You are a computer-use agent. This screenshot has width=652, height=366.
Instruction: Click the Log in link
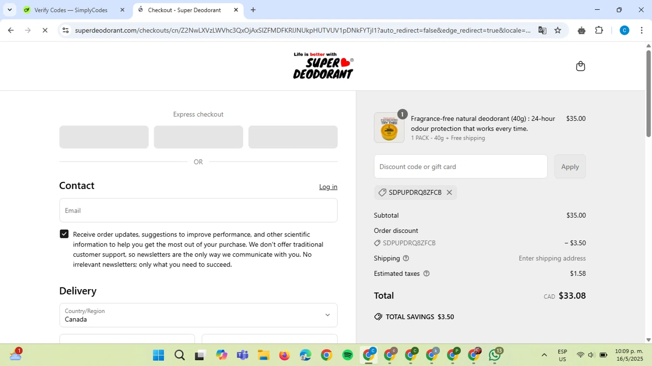[328, 187]
